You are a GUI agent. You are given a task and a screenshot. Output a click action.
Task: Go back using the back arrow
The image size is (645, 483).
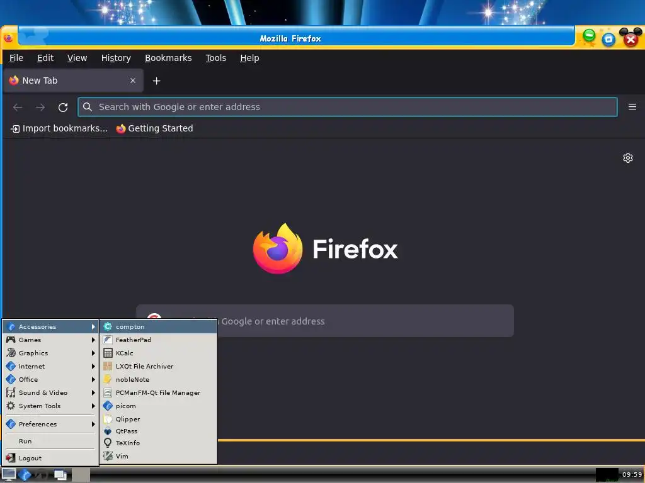tap(17, 107)
